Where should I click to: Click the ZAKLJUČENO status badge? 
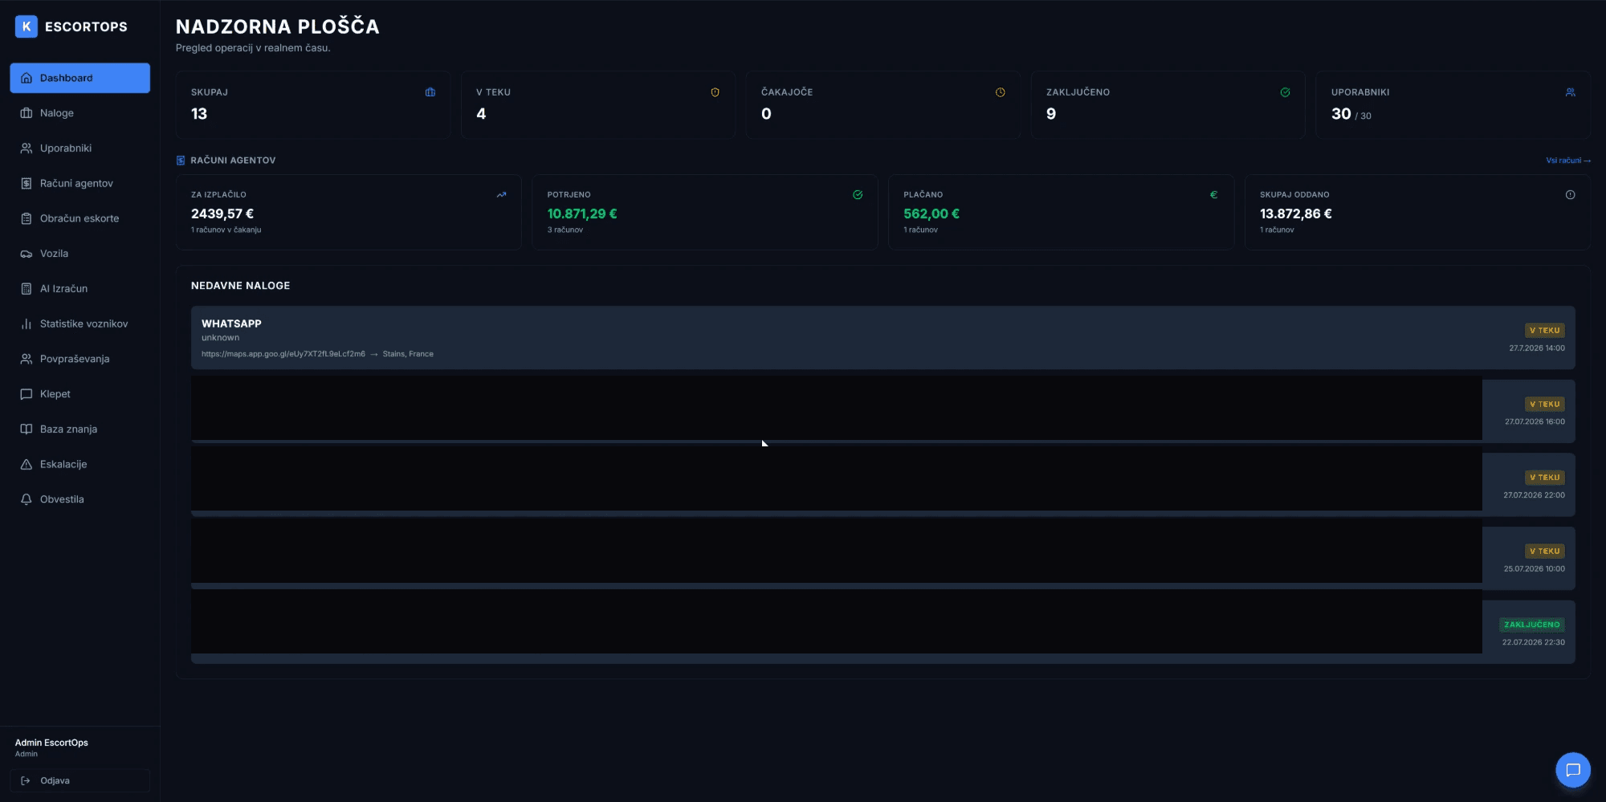coord(1531,625)
